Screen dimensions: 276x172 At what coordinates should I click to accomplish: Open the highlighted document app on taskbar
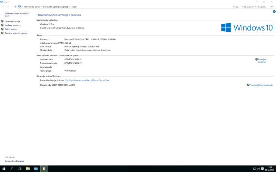click(44, 169)
